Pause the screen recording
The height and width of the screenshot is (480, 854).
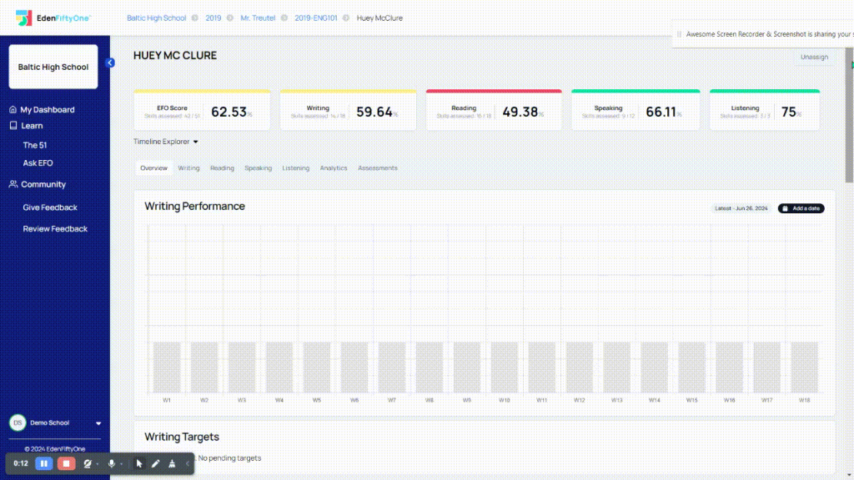tap(44, 463)
